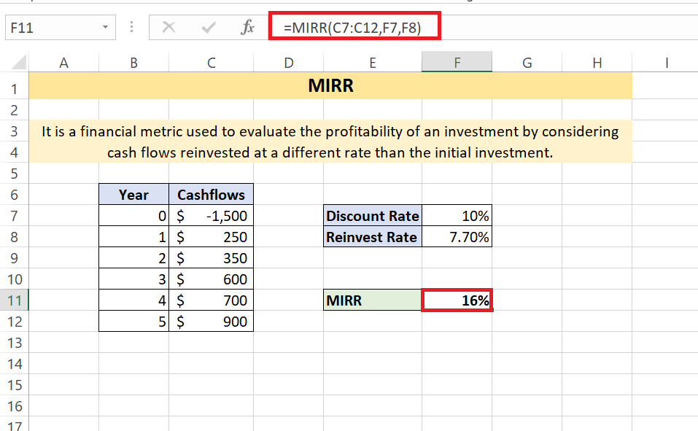Image resolution: width=698 pixels, height=431 pixels.
Task: Select row 2 header
Action: (x=15, y=110)
